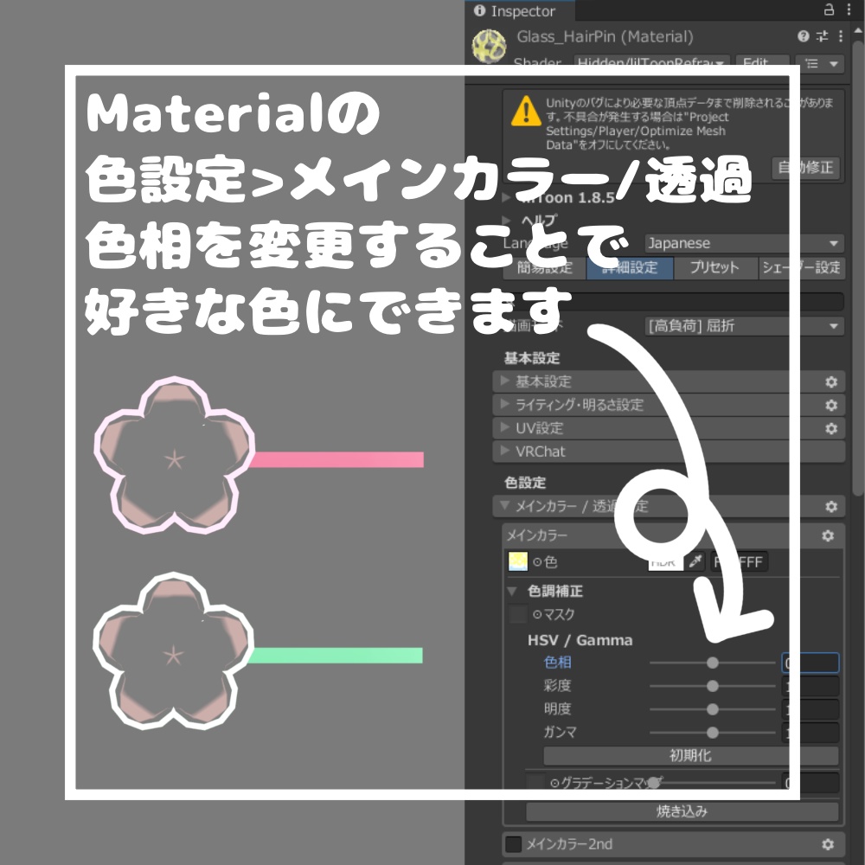Open the material help (?) icon

803,37
